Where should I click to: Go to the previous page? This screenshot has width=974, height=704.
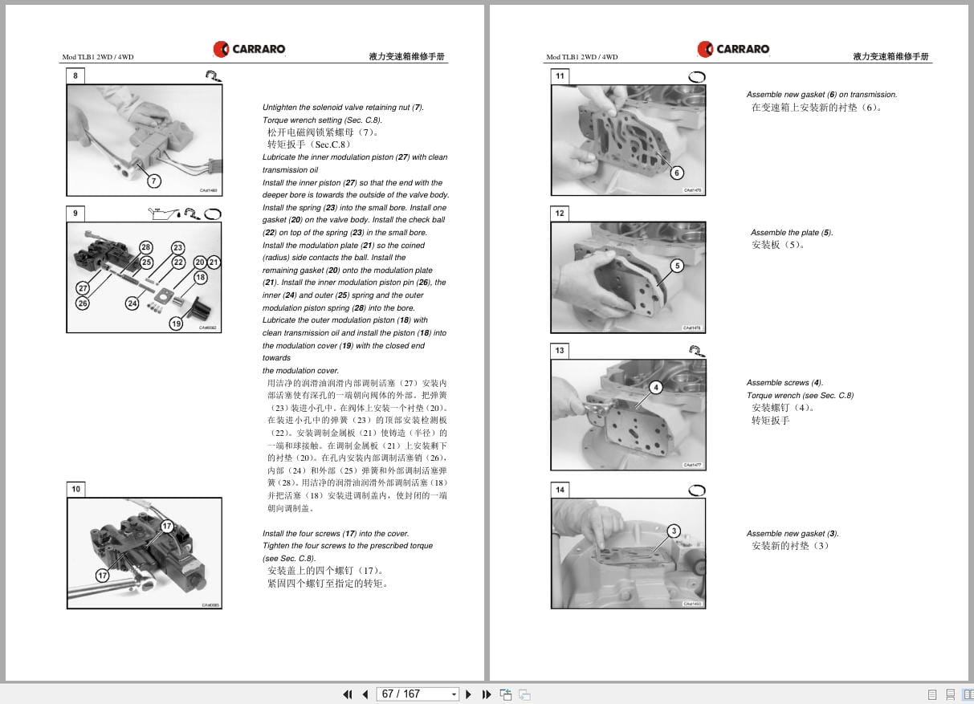365,694
